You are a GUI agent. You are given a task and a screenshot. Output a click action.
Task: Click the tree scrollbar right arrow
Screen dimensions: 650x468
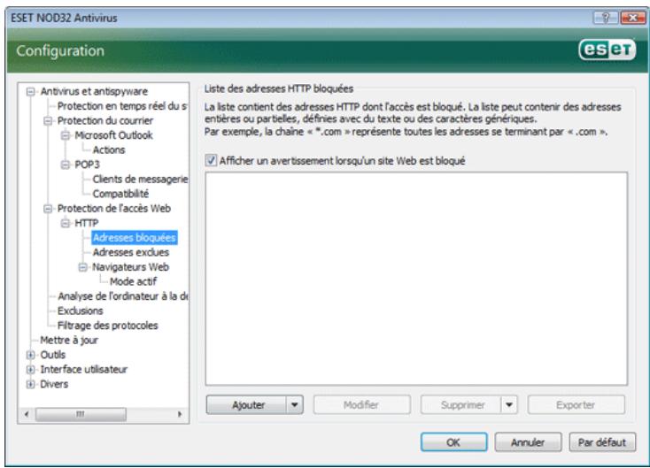point(180,414)
